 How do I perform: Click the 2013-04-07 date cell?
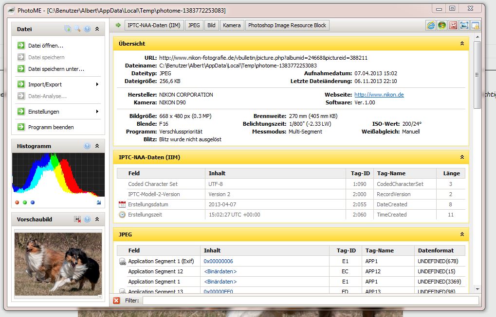click(x=222, y=204)
